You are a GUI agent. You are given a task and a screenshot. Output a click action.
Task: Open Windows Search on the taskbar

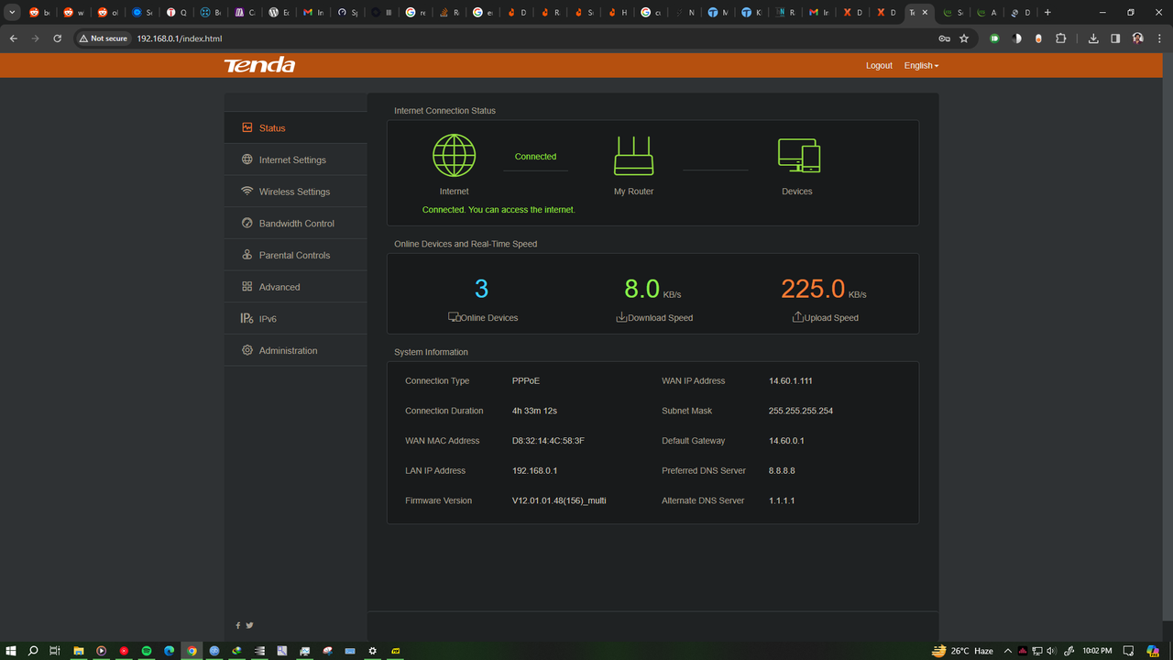[33, 651]
